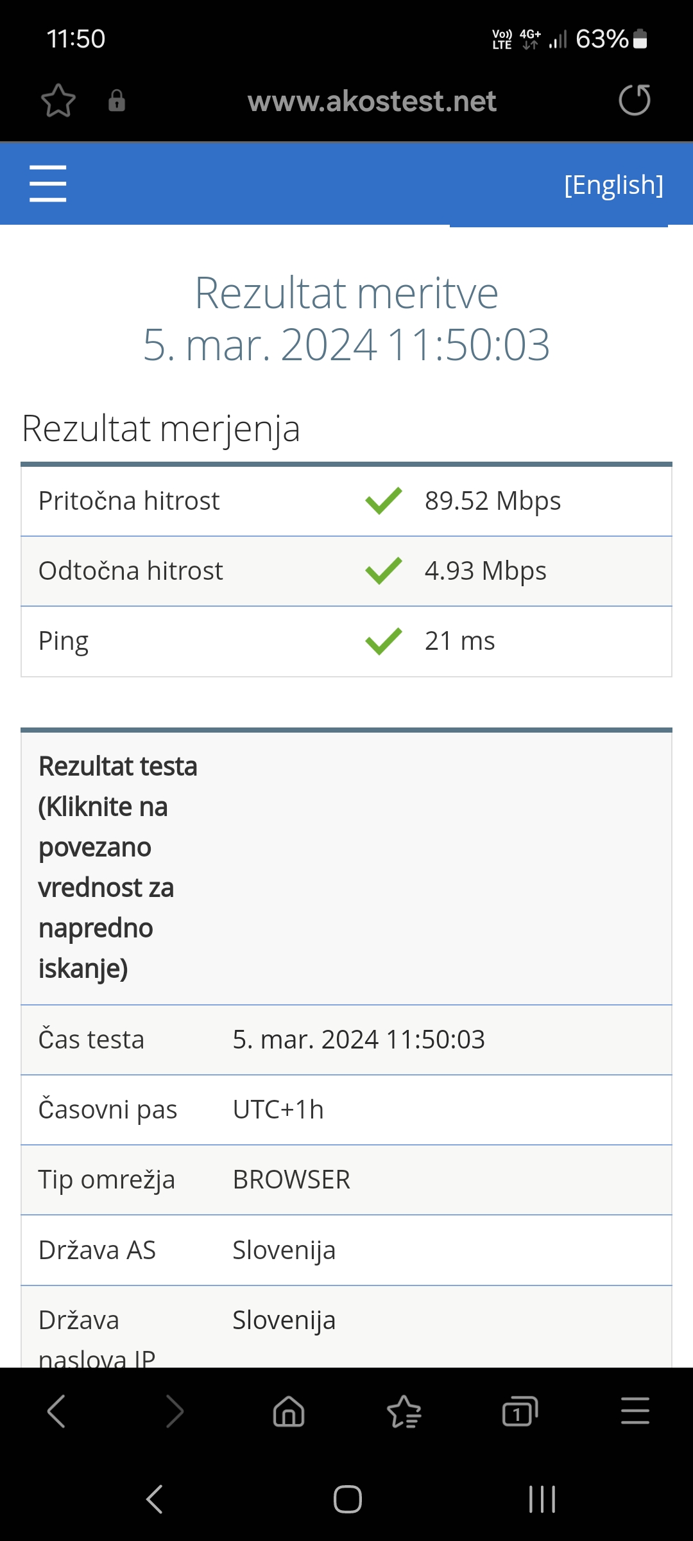Viewport: 693px width, 1541px height.
Task: Tap the www.akostest.net address field
Action: [372, 101]
